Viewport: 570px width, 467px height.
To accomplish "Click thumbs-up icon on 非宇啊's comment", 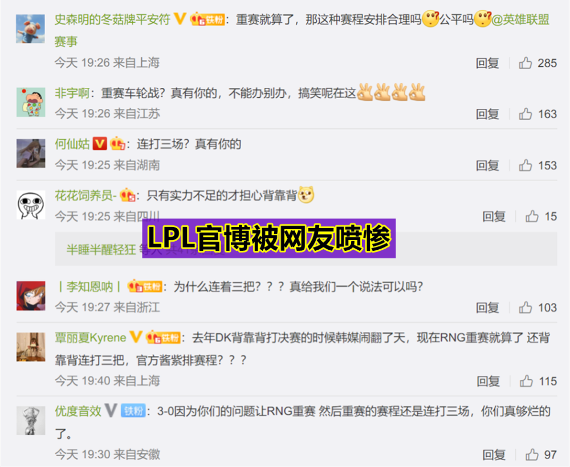I will coord(526,114).
